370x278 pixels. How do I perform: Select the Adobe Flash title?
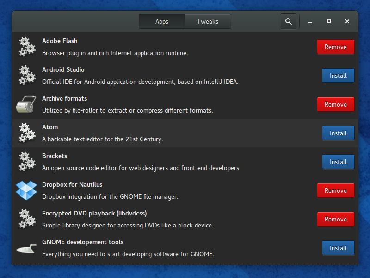60,41
